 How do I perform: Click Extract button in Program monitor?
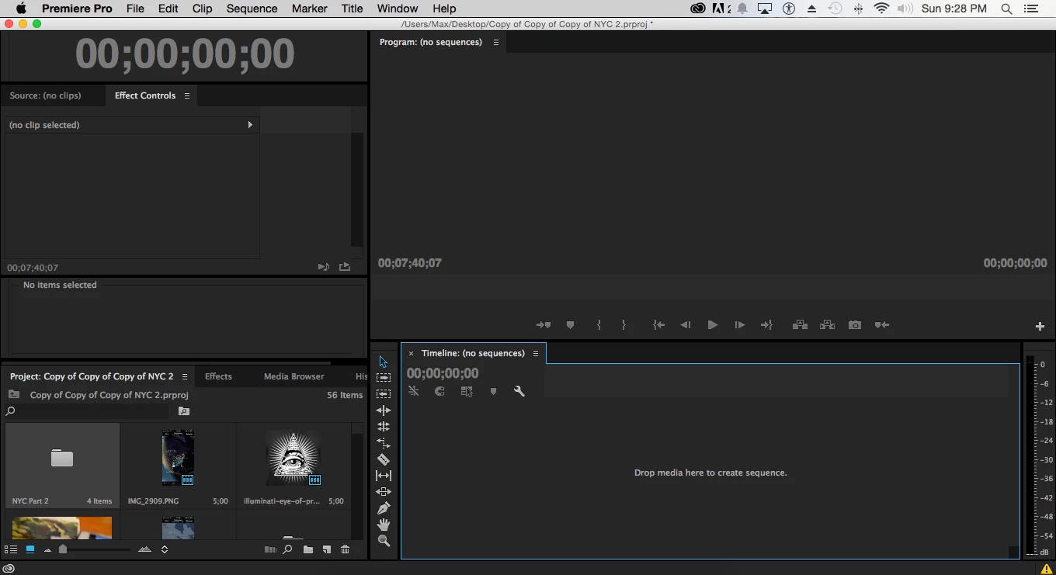pyautogui.click(x=827, y=325)
